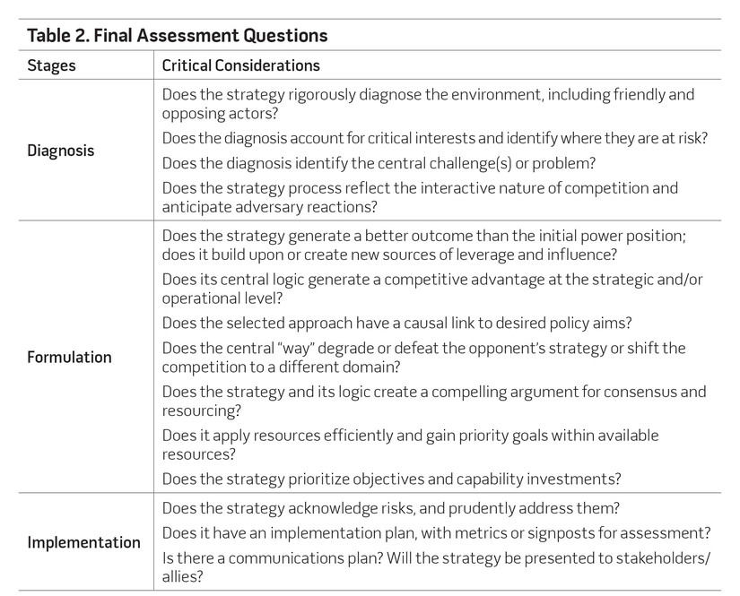
Task: Click the central challenge(s) or problem question
Action: pyautogui.click(x=379, y=163)
